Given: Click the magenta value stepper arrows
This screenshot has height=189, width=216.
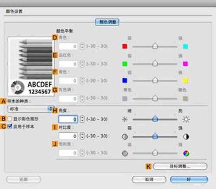Looking at the screenshot, I should (x=82, y=64).
